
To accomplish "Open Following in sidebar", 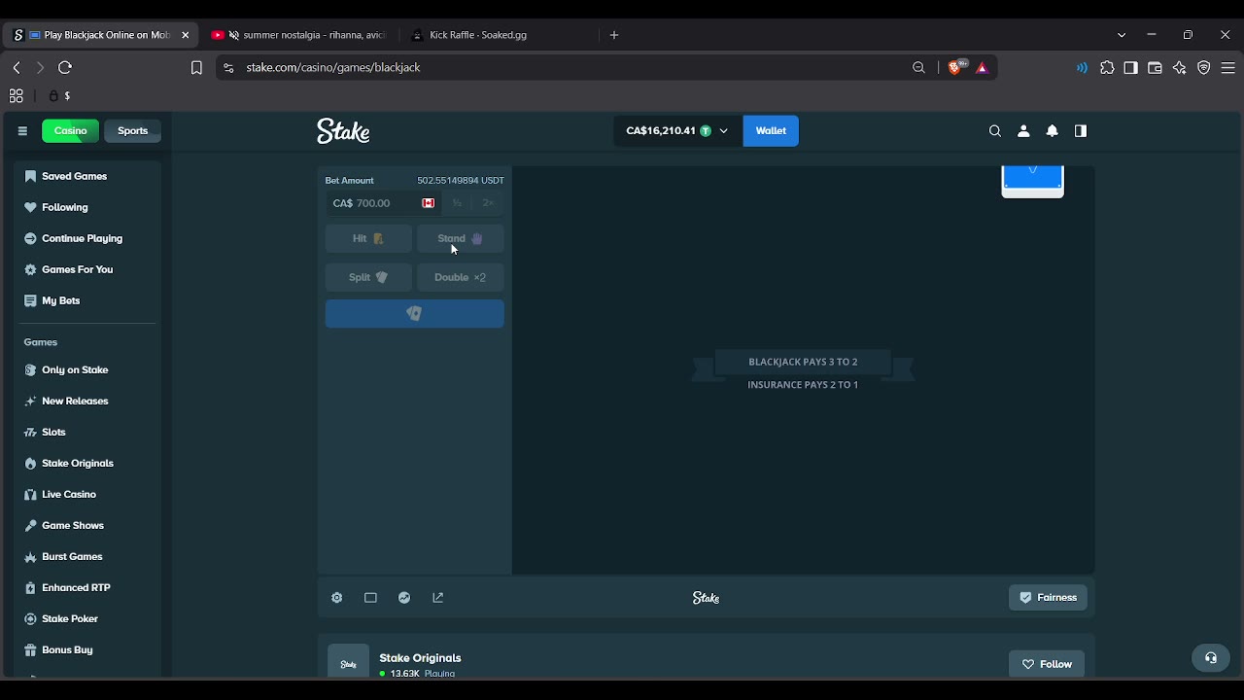I will click(87, 207).
